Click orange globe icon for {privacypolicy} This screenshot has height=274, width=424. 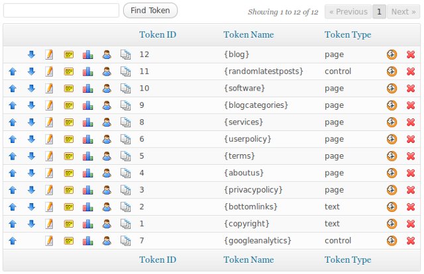coord(392,190)
